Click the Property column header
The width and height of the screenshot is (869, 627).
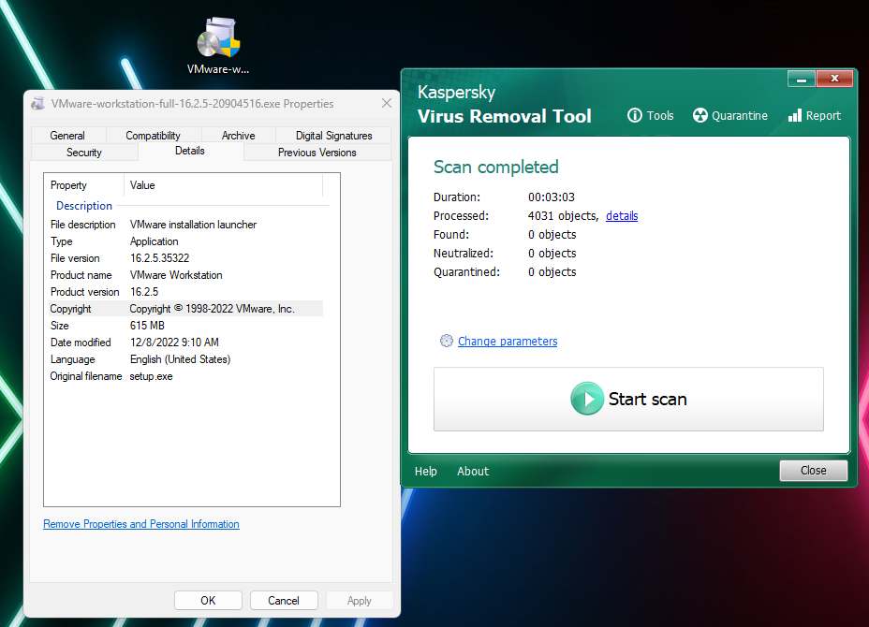(x=84, y=185)
